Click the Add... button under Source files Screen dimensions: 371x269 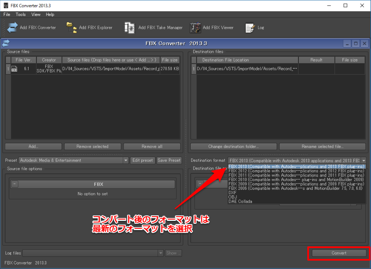pyautogui.click(x=34, y=147)
